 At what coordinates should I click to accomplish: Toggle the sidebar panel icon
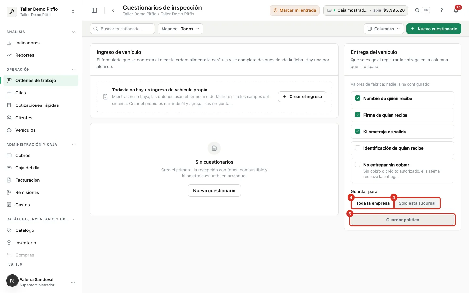pyautogui.click(x=94, y=10)
